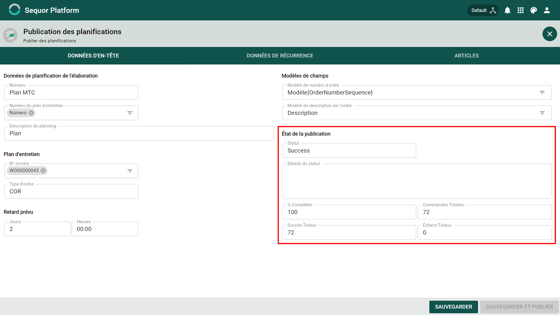Image resolution: width=560 pixels, height=315 pixels.
Task: Open the apps grid menu
Action: (x=521, y=10)
